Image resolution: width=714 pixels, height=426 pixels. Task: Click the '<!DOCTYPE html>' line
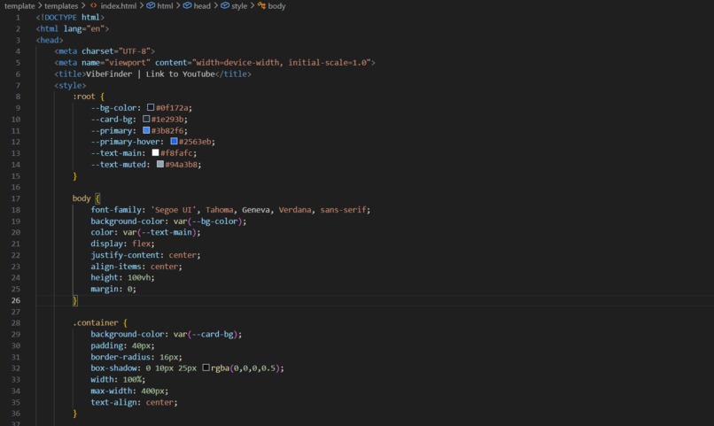(70, 18)
